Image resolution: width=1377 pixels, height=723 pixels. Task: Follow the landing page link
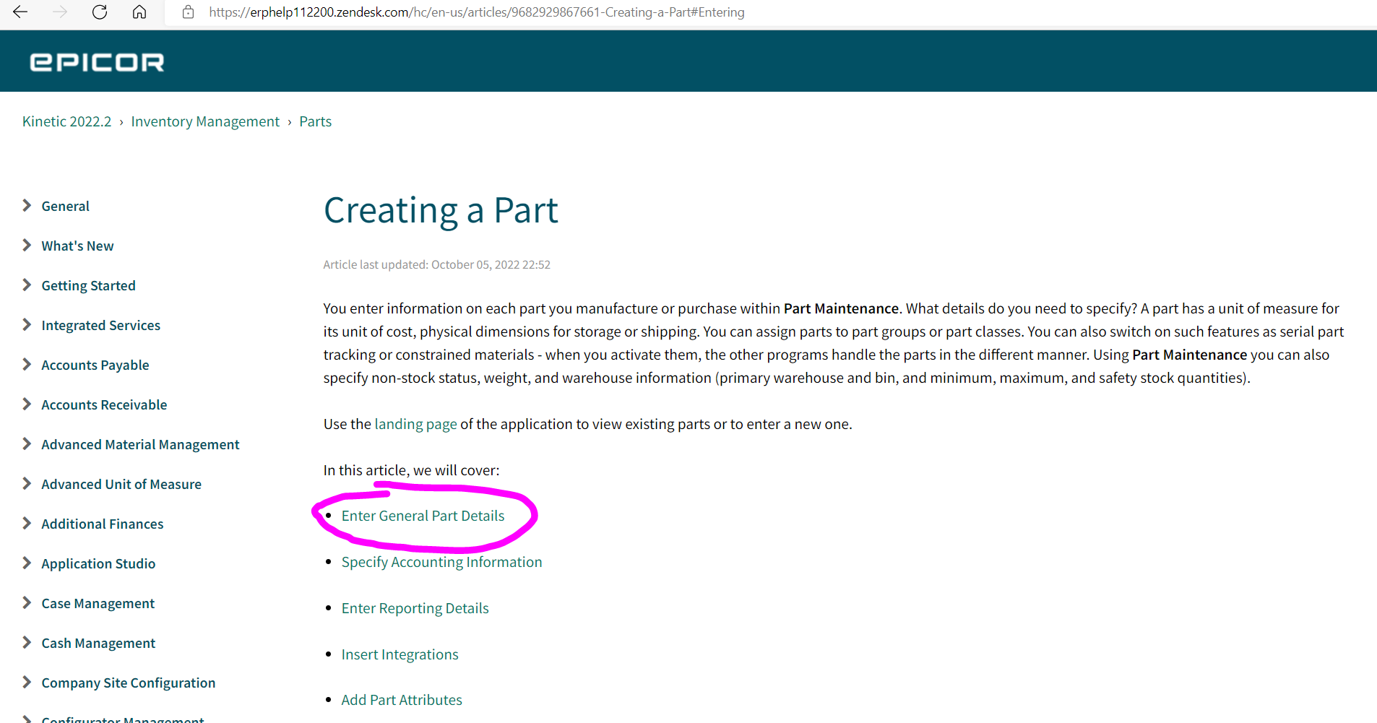tap(415, 424)
